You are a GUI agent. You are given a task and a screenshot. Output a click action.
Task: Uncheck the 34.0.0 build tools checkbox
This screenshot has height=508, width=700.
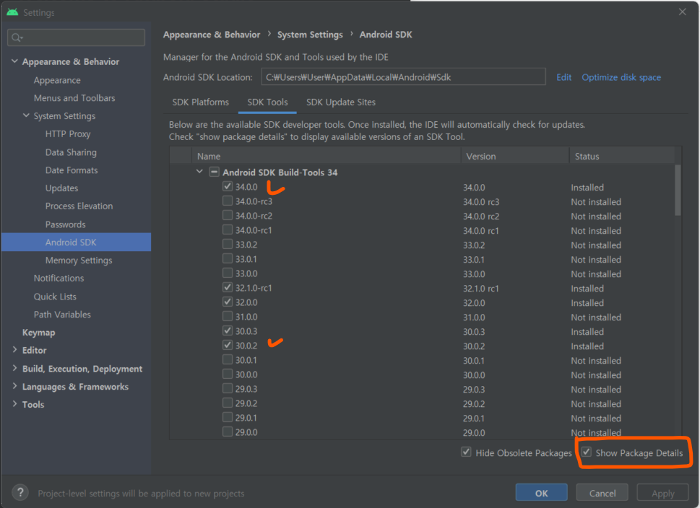[228, 186]
